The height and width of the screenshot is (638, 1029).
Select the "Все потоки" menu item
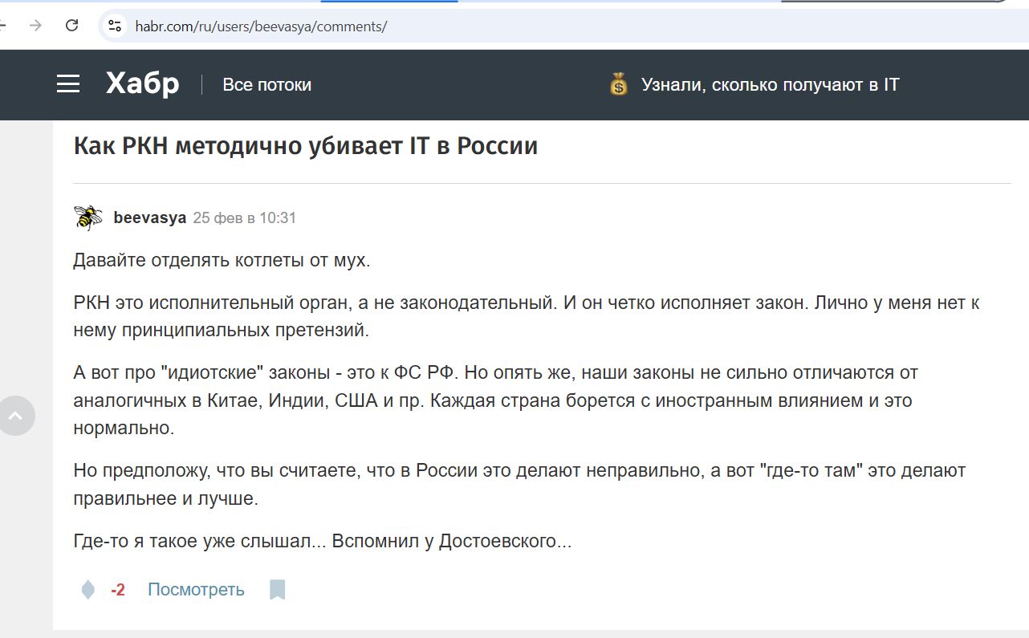pos(266,84)
